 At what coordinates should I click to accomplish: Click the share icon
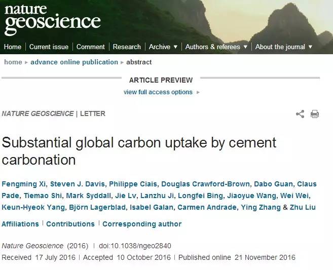click(300, 114)
